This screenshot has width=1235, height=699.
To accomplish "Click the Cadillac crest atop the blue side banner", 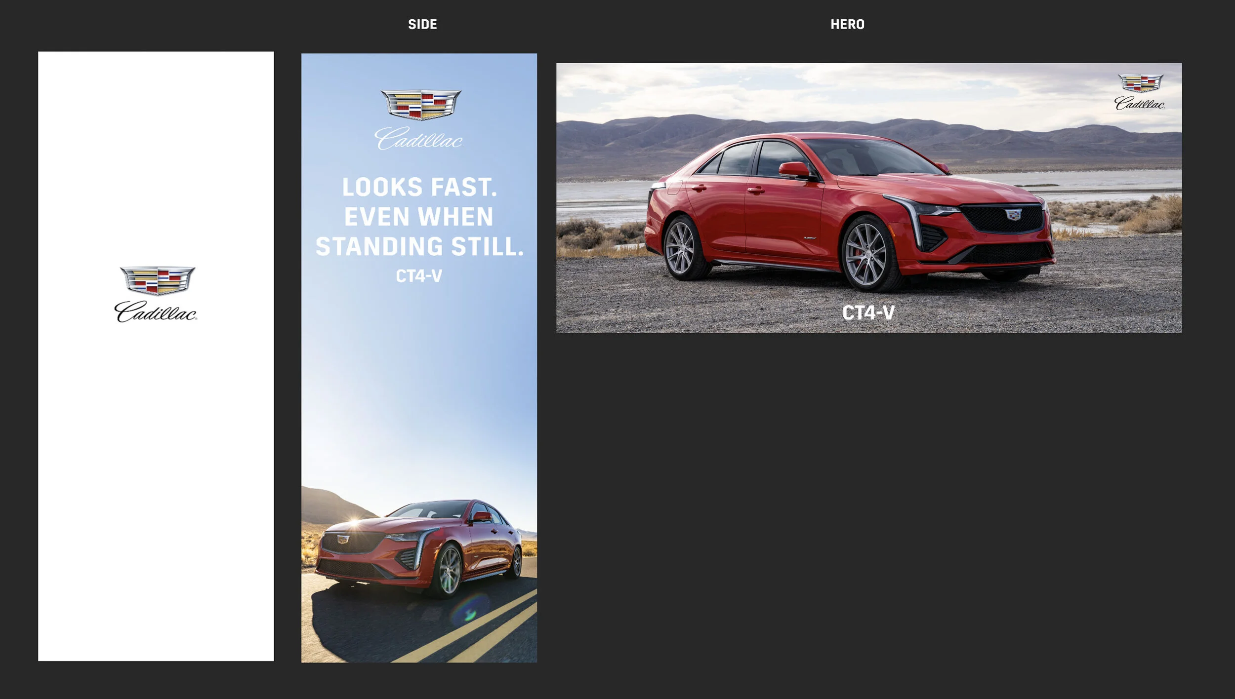I will pyautogui.click(x=421, y=105).
